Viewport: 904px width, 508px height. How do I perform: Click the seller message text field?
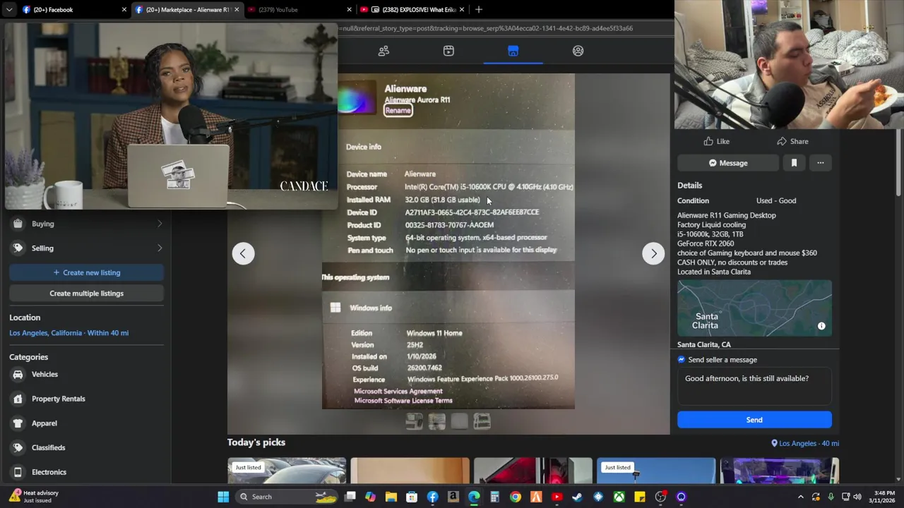[754, 386]
